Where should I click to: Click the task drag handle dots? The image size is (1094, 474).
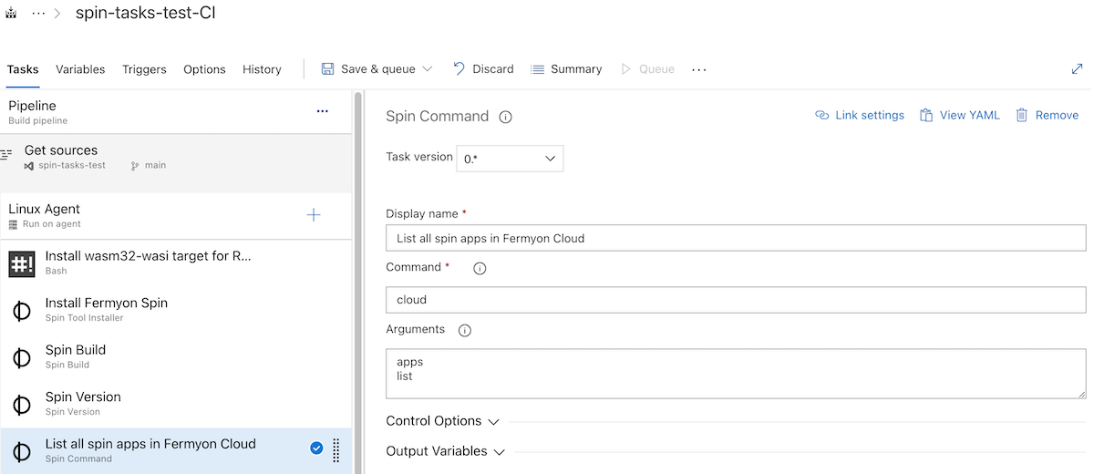(x=335, y=450)
